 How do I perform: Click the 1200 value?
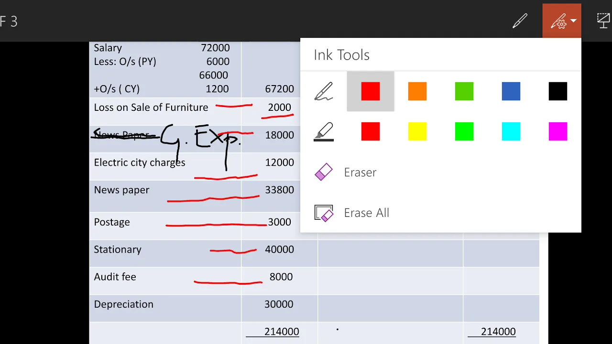click(x=217, y=89)
